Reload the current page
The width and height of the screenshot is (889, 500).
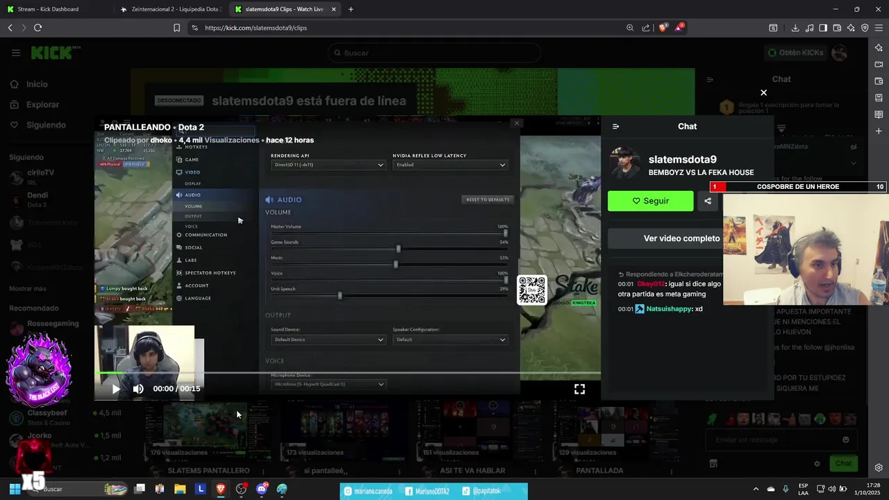(x=38, y=28)
